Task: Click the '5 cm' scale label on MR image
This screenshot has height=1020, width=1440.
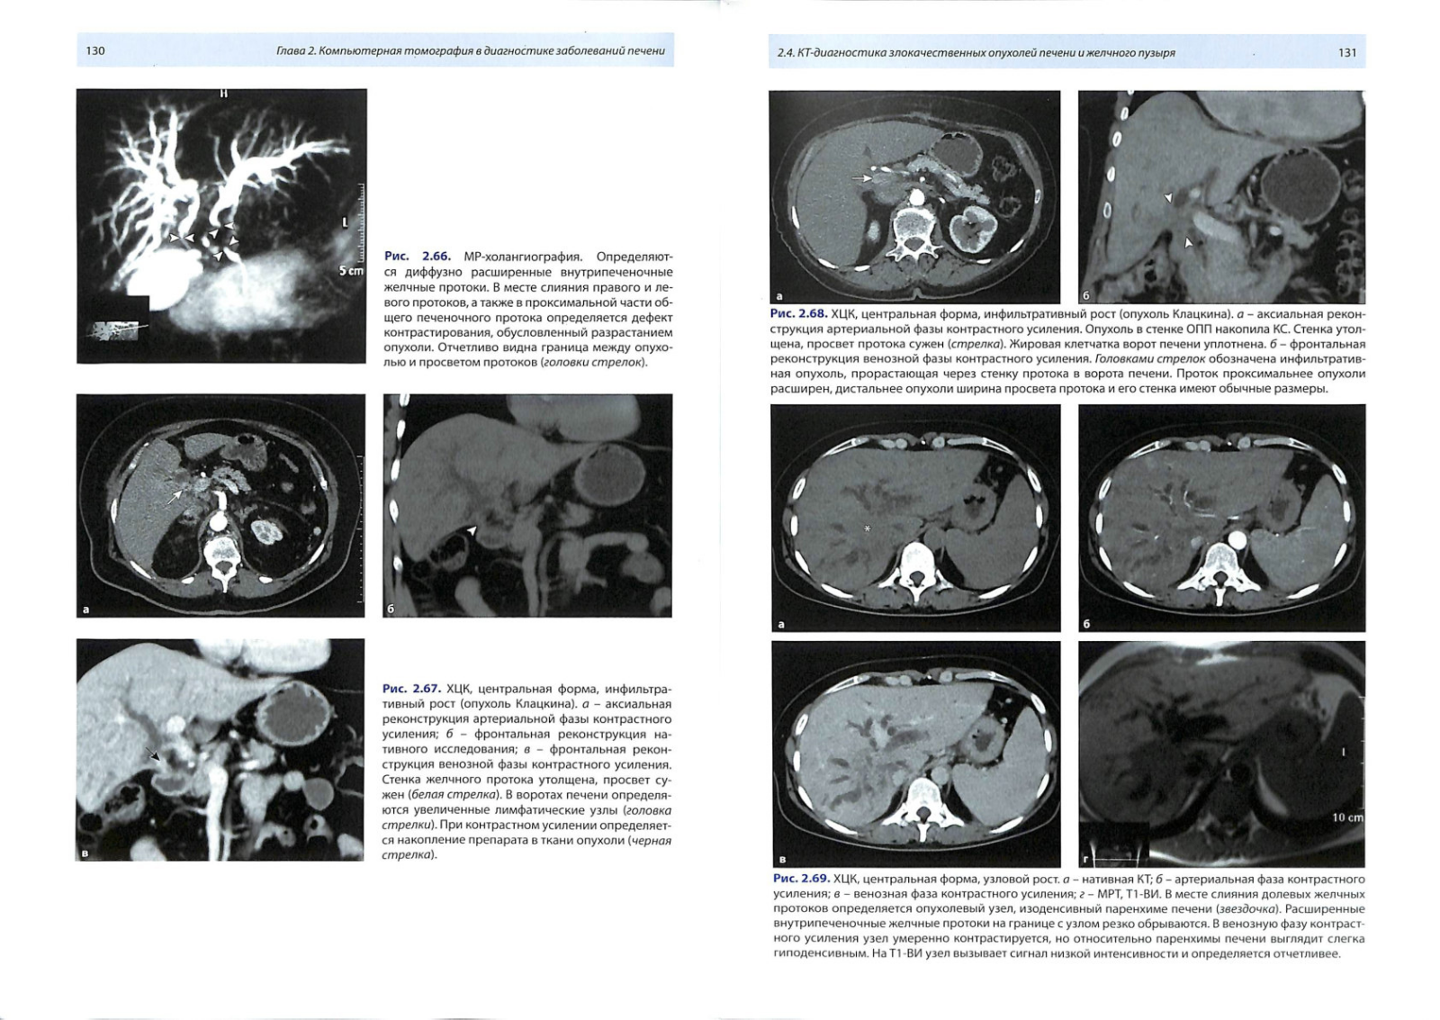Action: click(x=352, y=270)
